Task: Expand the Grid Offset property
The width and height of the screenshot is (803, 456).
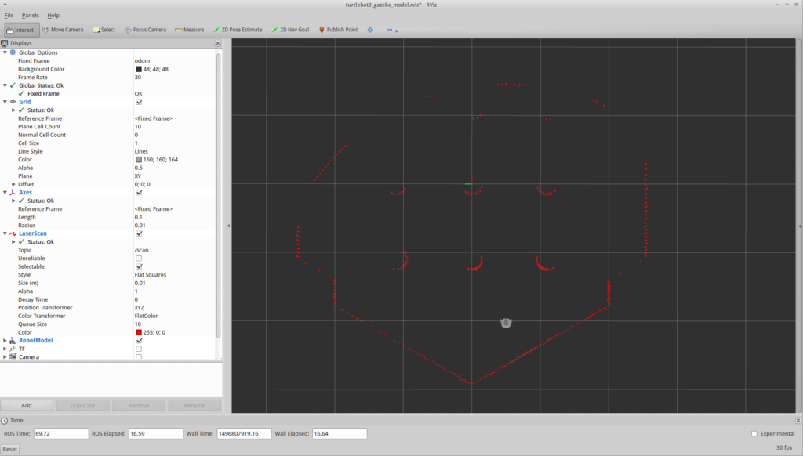Action: (13, 184)
